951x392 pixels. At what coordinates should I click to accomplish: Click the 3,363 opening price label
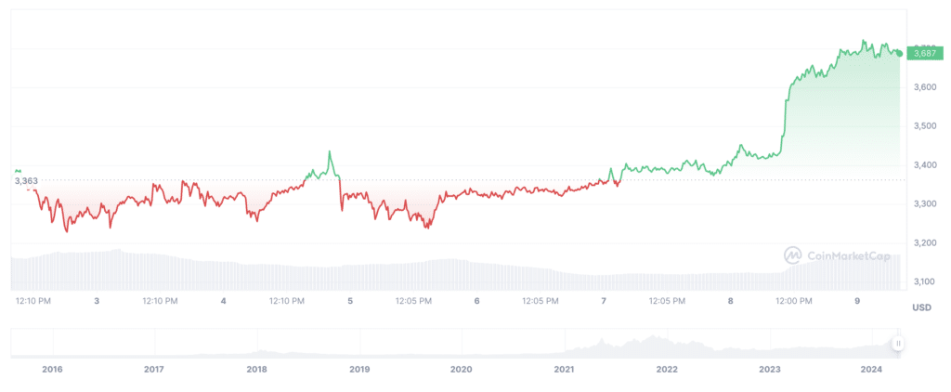tap(26, 181)
